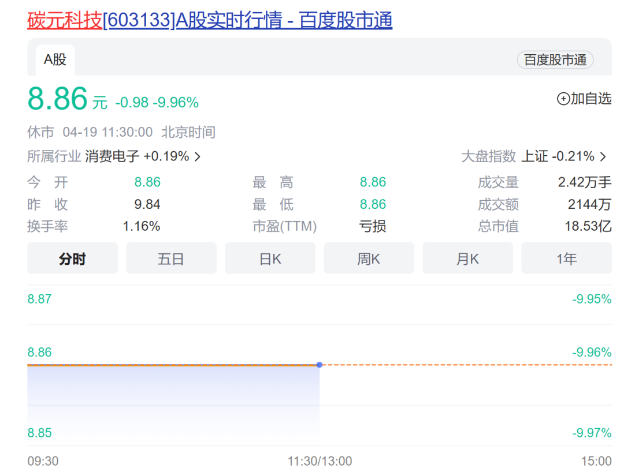This screenshot has width=624, height=472.
Task: Click the 总市值 value 18.53亿
Action: (588, 226)
